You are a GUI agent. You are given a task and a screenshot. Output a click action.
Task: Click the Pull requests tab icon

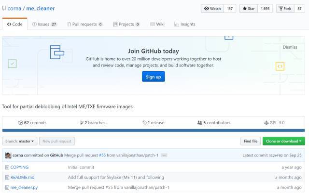(x=69, y=24)
